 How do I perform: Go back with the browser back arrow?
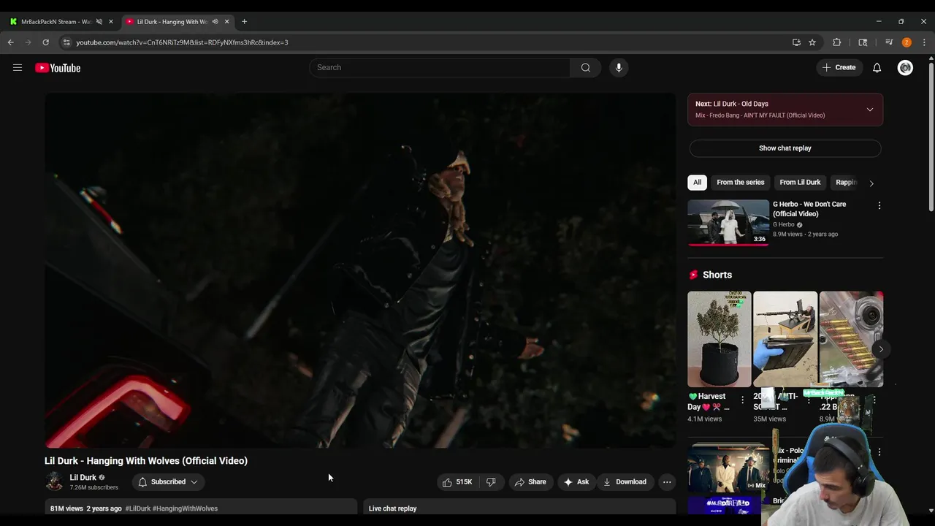pos(11,42)
